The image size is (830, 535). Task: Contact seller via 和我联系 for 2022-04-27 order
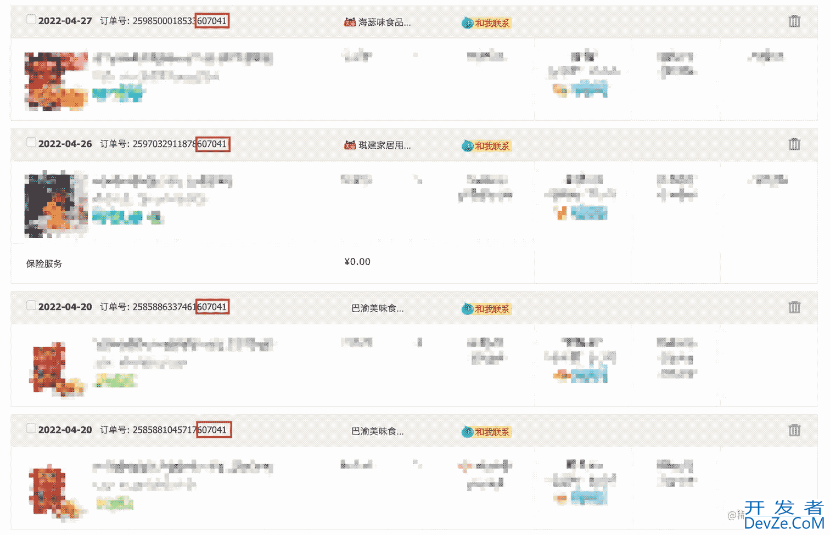click(486, 23)
